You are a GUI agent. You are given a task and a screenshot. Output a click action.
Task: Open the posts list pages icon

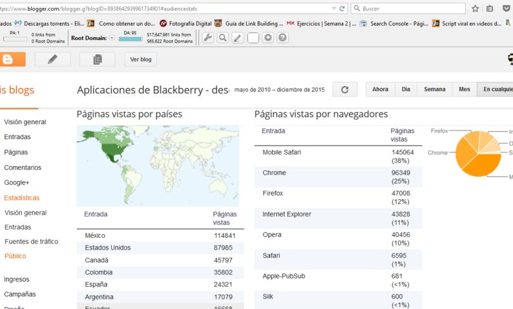click(98, 59)
